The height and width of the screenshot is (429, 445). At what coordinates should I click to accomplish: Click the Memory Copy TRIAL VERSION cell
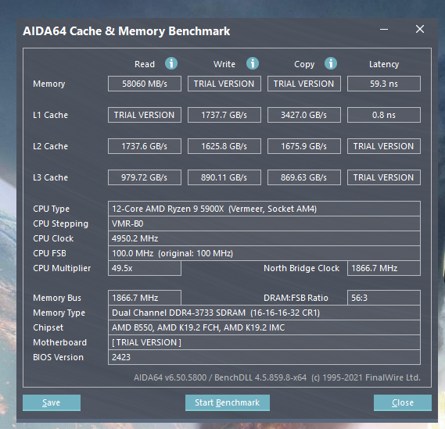point(304,84)
